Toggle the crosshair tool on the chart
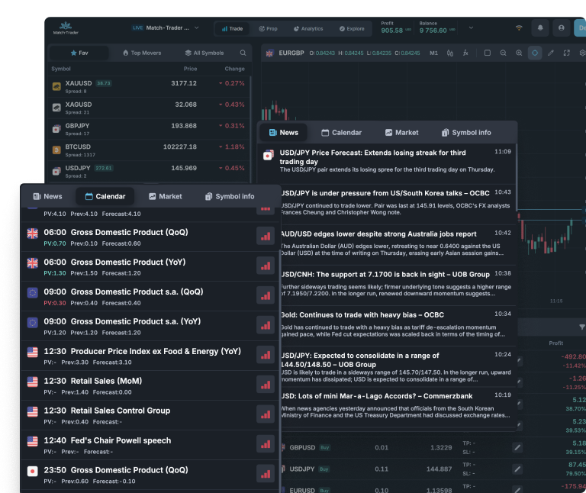The height and width of the screenshot is (493, 586). click(x=535, y=53)
